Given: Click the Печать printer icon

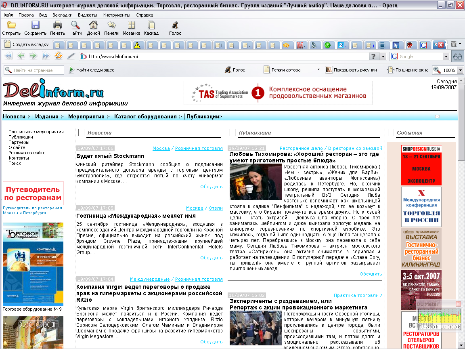Looking at the screenshot, I should tap(57, 25).
